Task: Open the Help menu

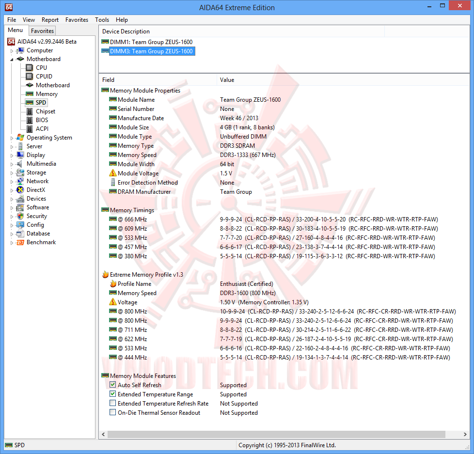Action: coord(122,20)
